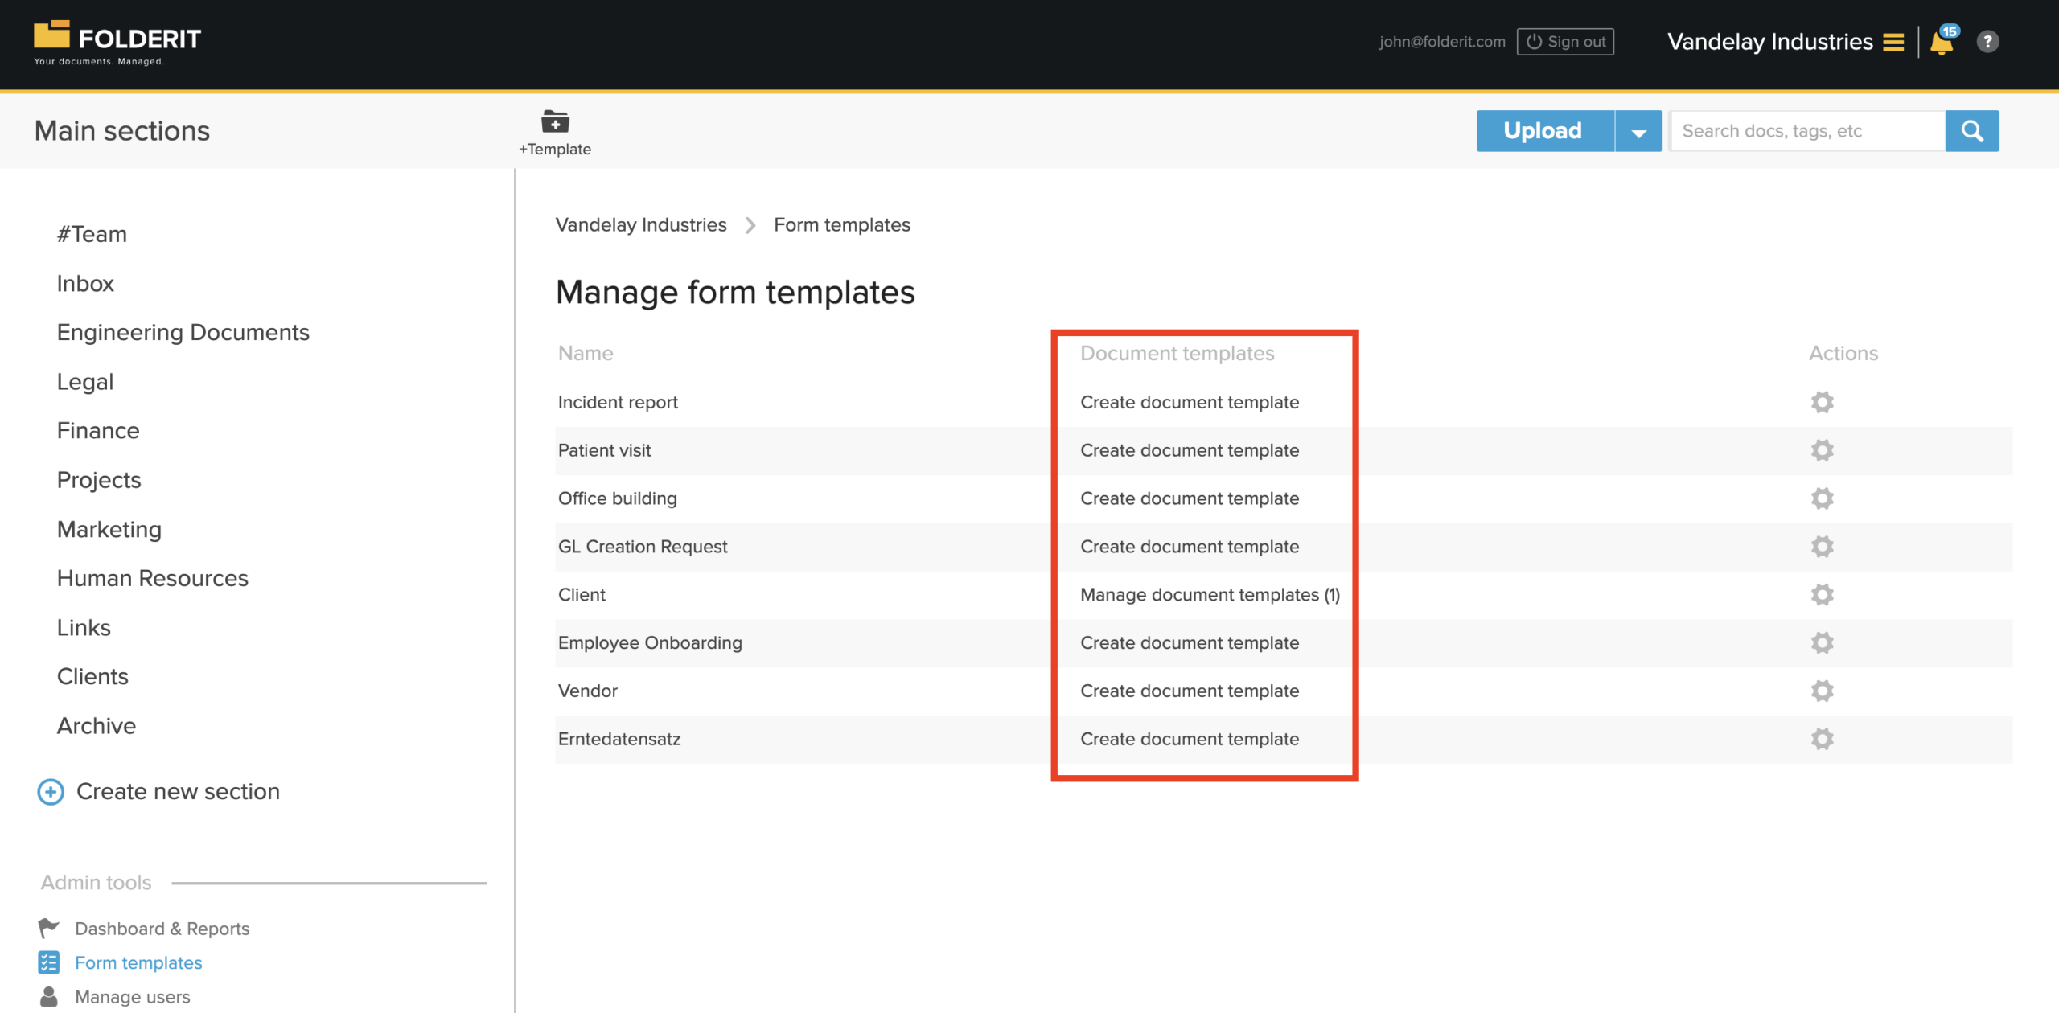
Task: Expand the Upload dropdown arrow
Action: [1638, 131]
